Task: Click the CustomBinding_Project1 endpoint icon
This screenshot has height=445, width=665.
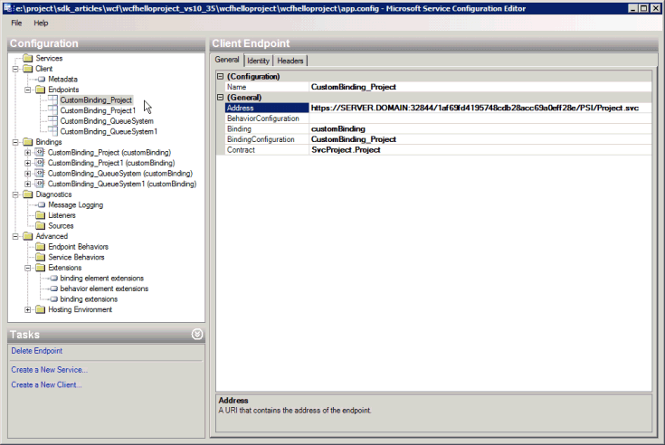Action: point(52,110)
